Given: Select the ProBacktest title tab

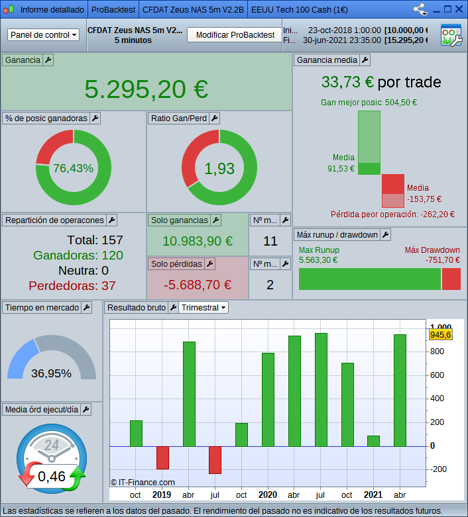Looking at the screenshot, I should [x=113, y=9].
